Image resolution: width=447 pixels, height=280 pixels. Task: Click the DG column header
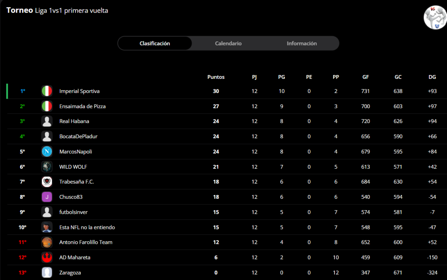click(432, 77)
